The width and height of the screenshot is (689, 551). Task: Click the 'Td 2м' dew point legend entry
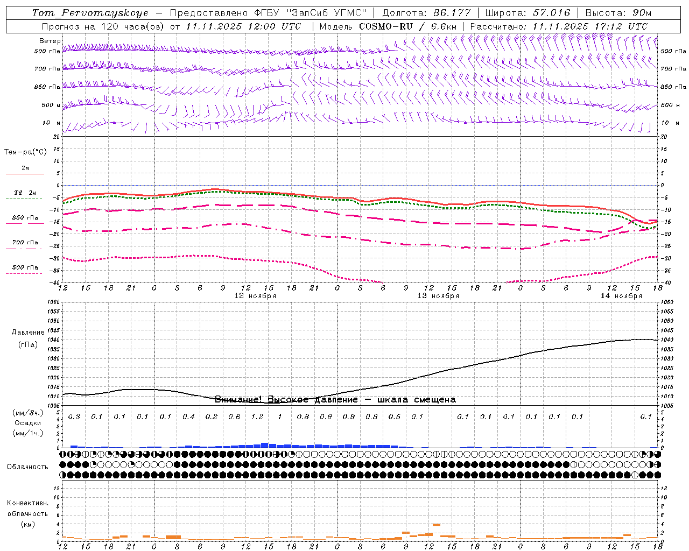pos(25,193)
